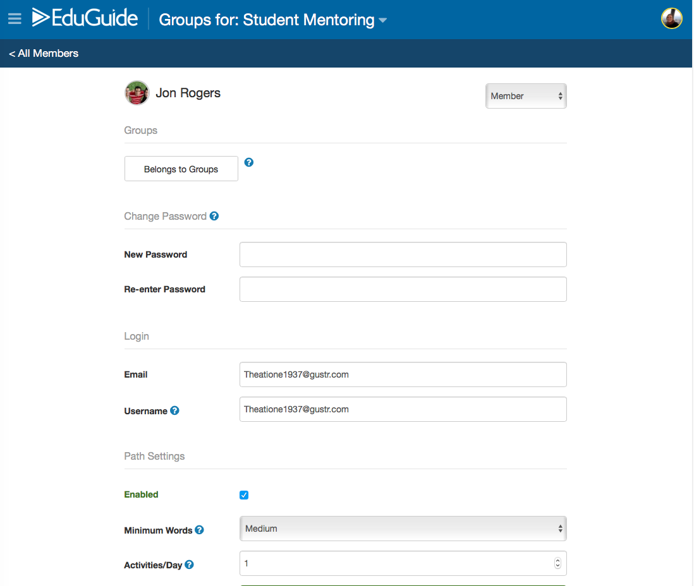694x586 pixels.
Task: Click the Username input field
Action: (403, 409)
